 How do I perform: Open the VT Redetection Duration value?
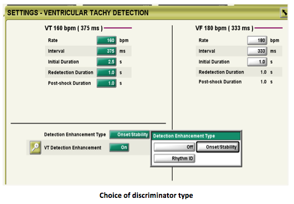pyautogui.click(x=107, y=73)
